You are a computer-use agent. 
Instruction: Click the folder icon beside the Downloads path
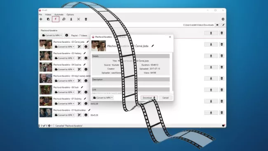pyautogui.click(x=217, y=25)
